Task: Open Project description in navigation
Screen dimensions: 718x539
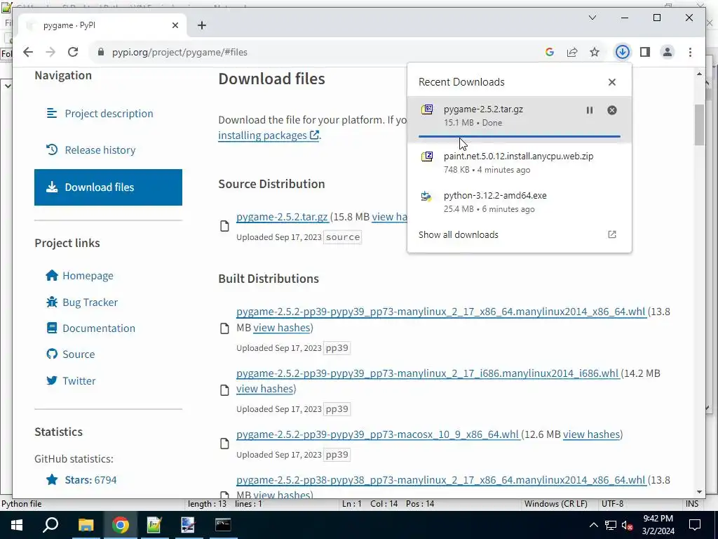Action: pyautogui.click(x=108, y=114)
